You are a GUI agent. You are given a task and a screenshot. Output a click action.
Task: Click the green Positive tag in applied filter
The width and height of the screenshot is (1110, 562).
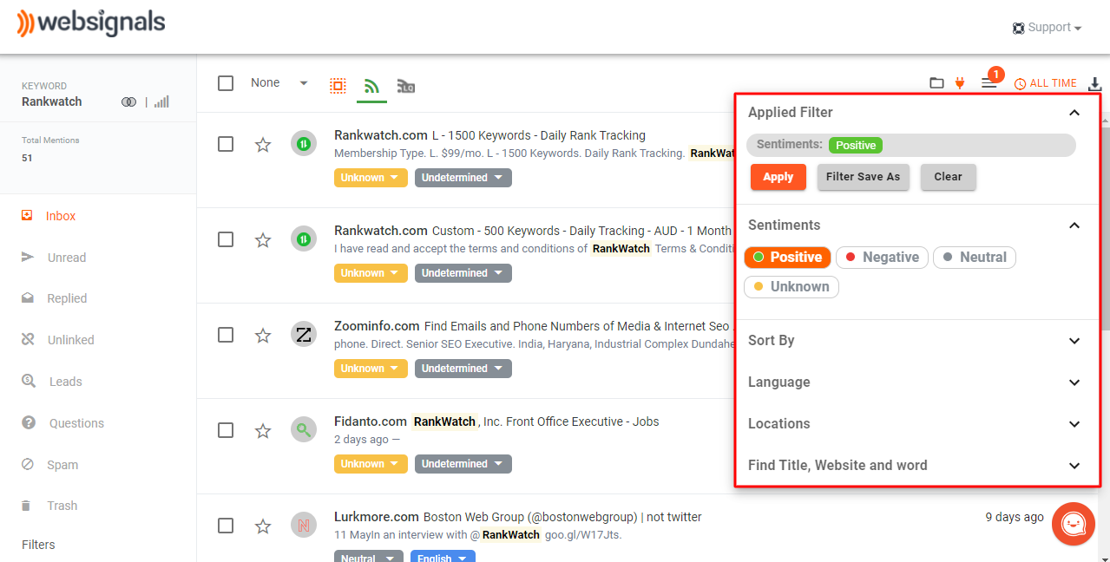click(856, 146)
